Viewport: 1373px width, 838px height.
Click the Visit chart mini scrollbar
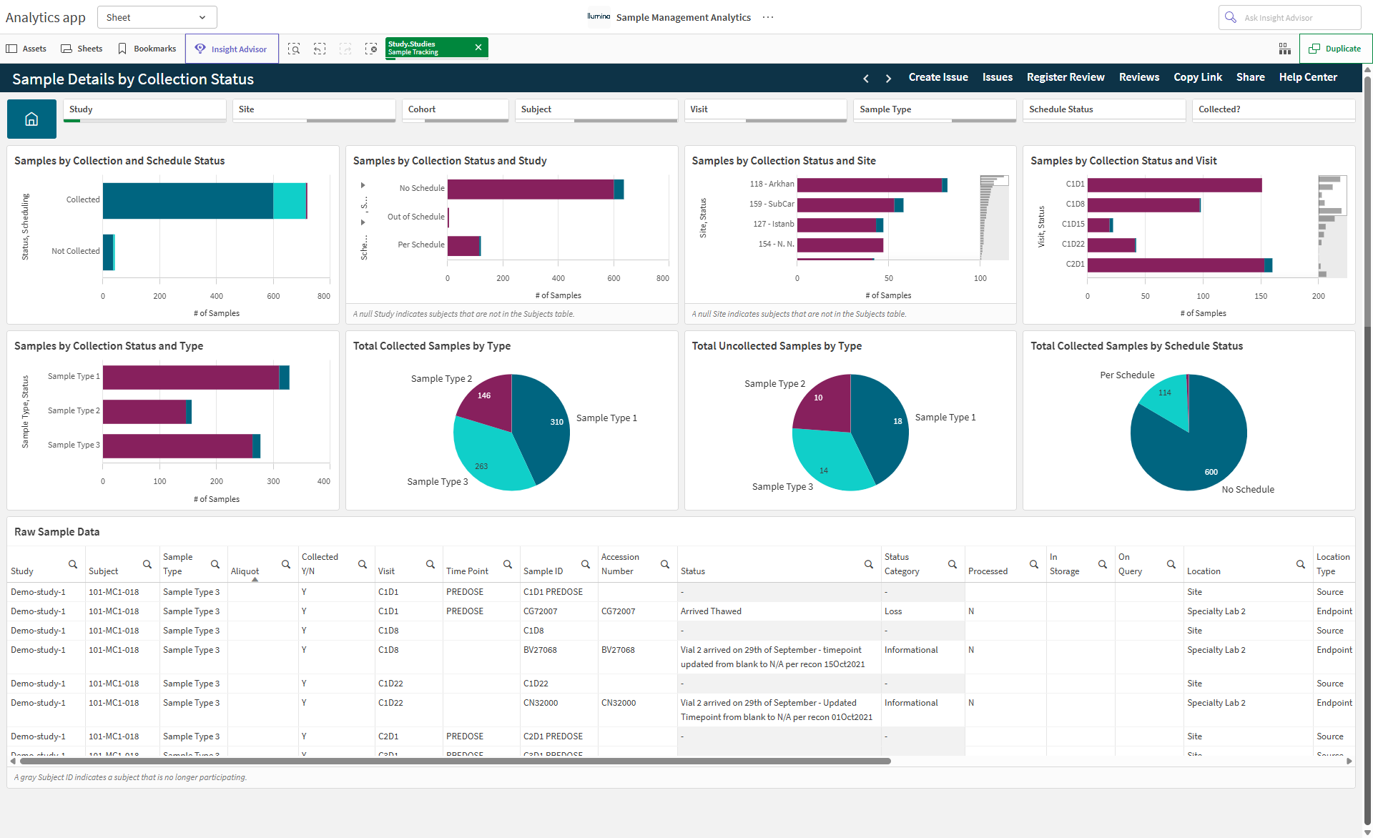coord(1333,226)
